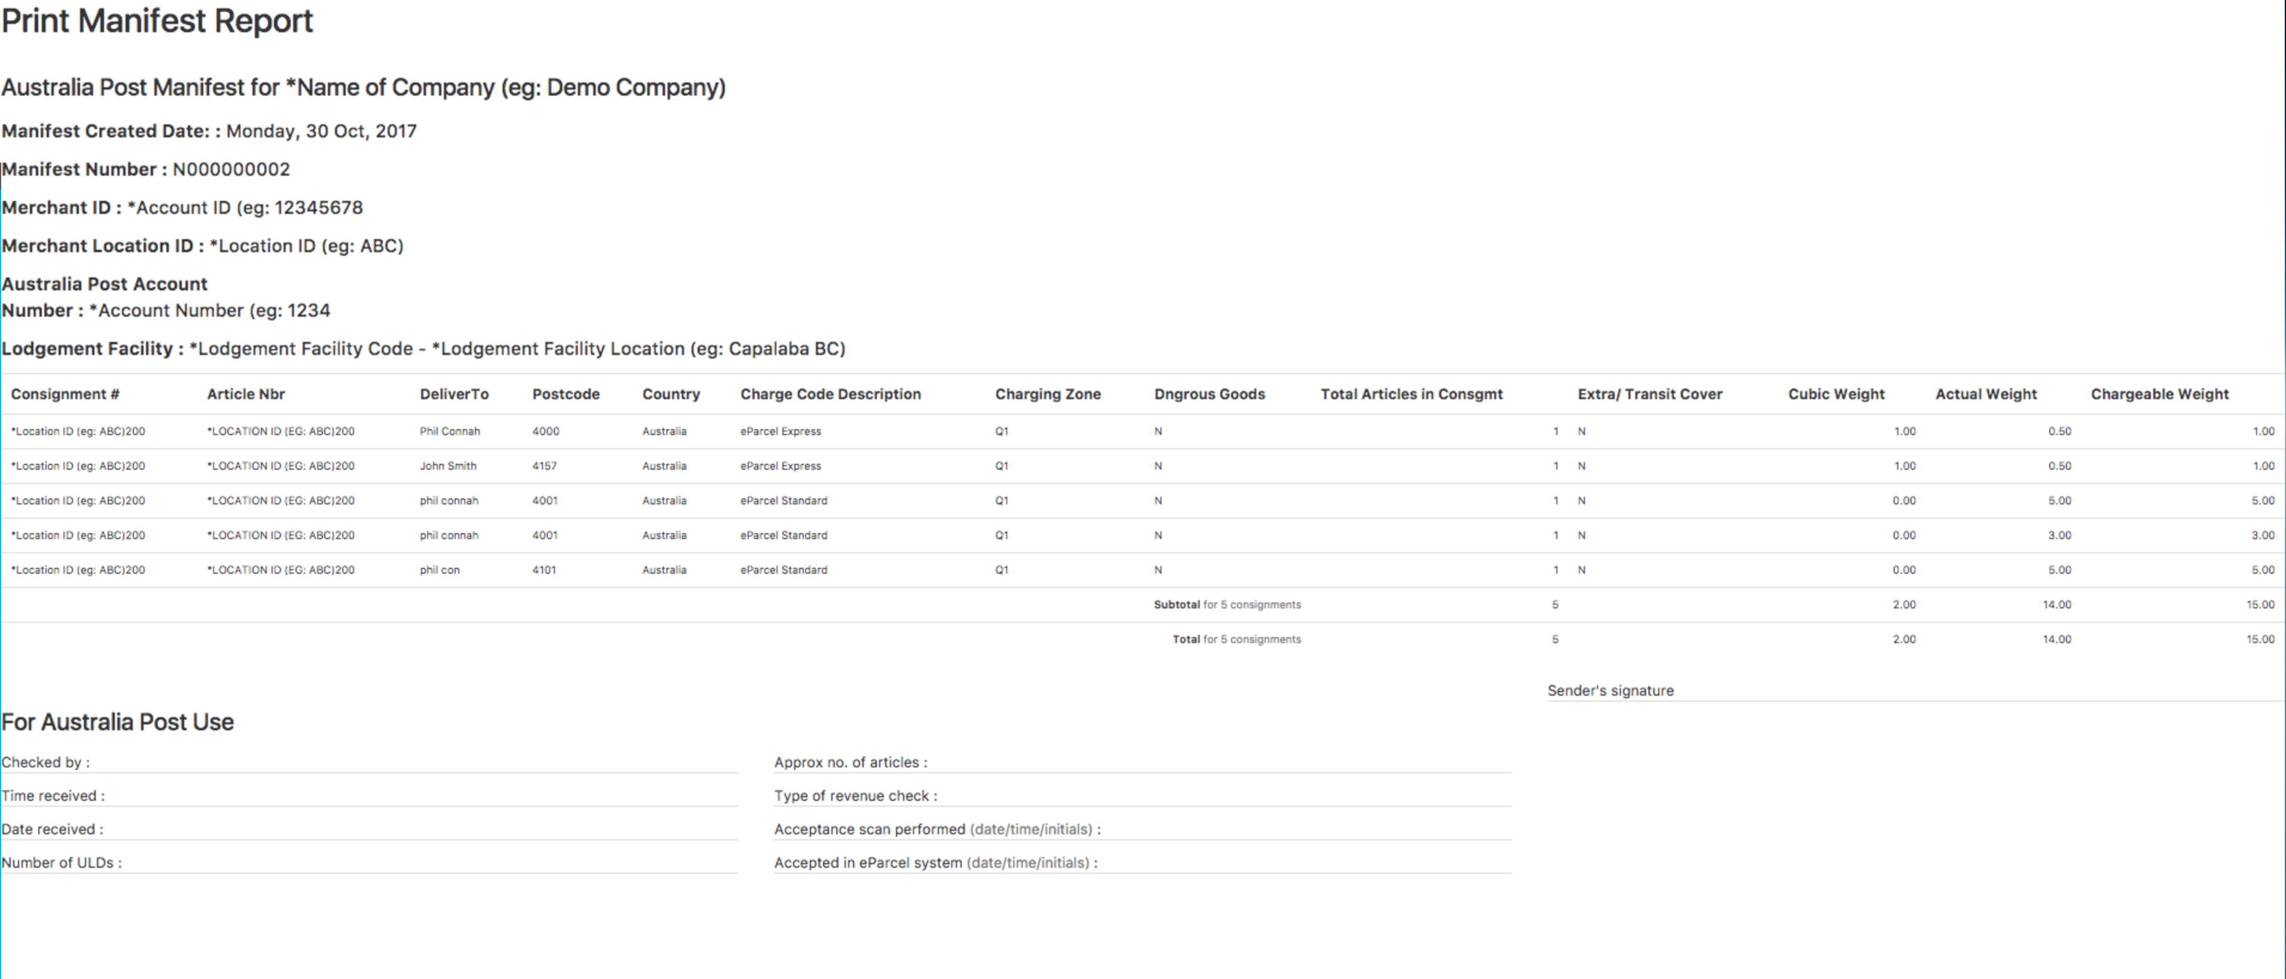Image resolution: width=2286 pixels, height=979 pixels.
Task: Select the Australia Post Account Number value
Action: pyautogui.click(x=209, y=310)
